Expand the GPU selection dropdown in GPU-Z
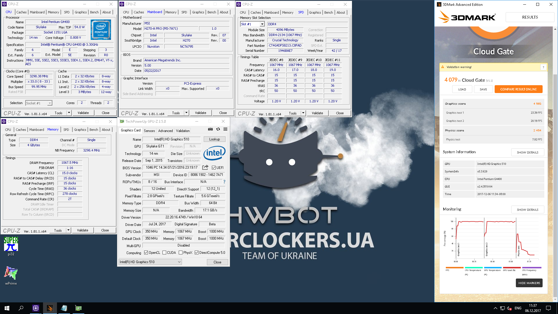This screenshot has height=314, width=558. click(179, 262)
